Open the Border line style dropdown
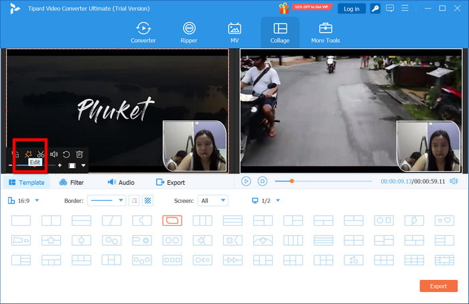This screenshot has height=304, width=469. 107,200
